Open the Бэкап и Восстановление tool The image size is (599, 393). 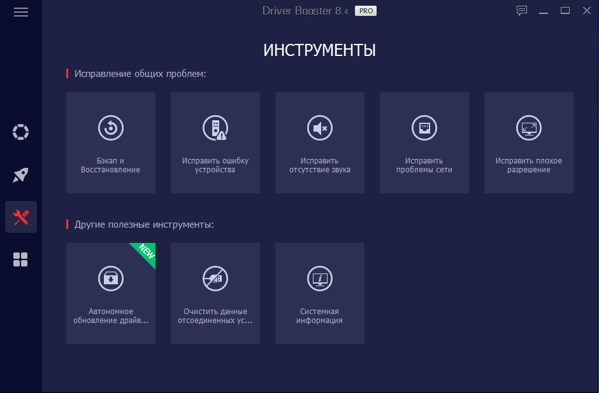pyautogui.click(x=111, y=142)
